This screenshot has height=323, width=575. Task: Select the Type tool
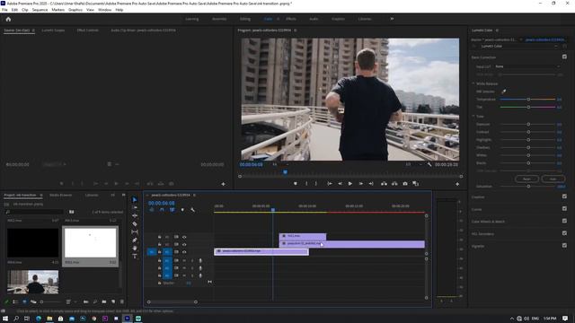tap(134, 256)
